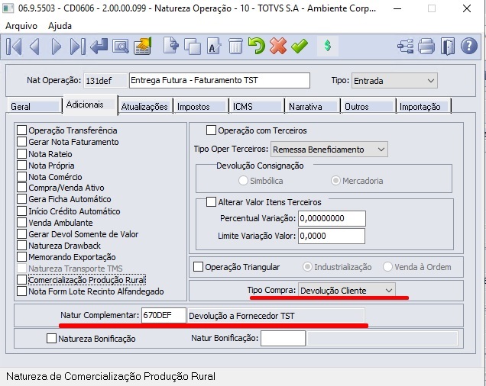This screenshot has width=486, height=386.
Task: Toggle the Nota Comércio checkbox
Action: tap(21, 176)
